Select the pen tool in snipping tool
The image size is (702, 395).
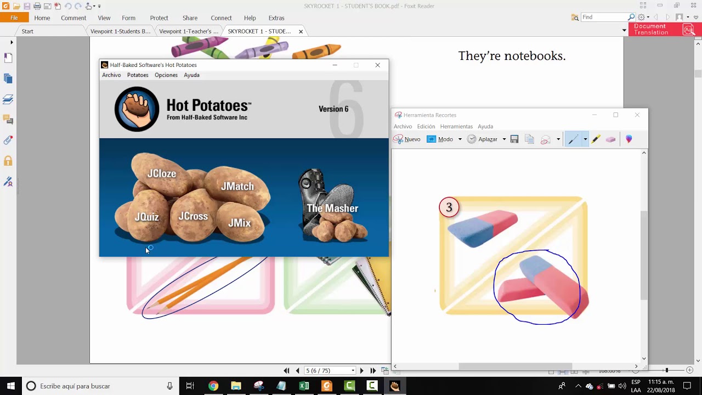pos(573,139)
